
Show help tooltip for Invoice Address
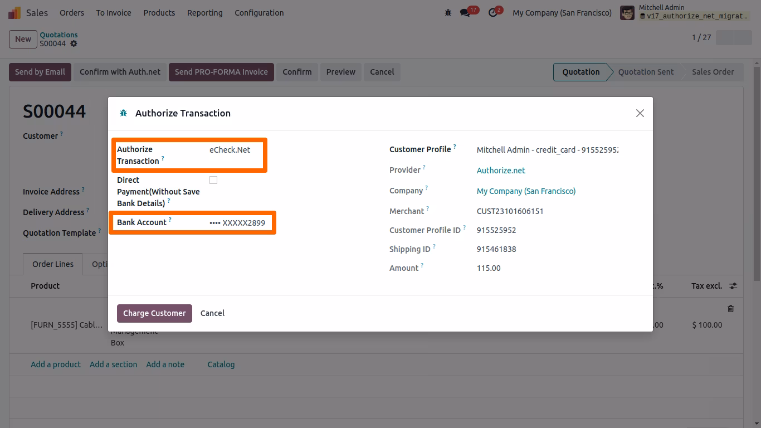point(84,189)
